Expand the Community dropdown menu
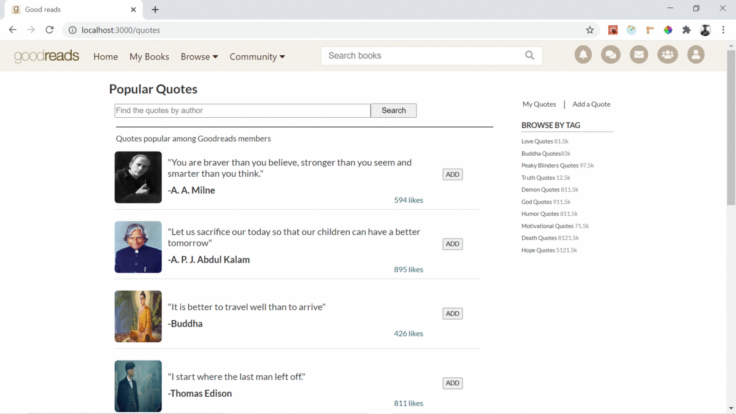Screen dimensions: 736x414 (x=257, y=56)
